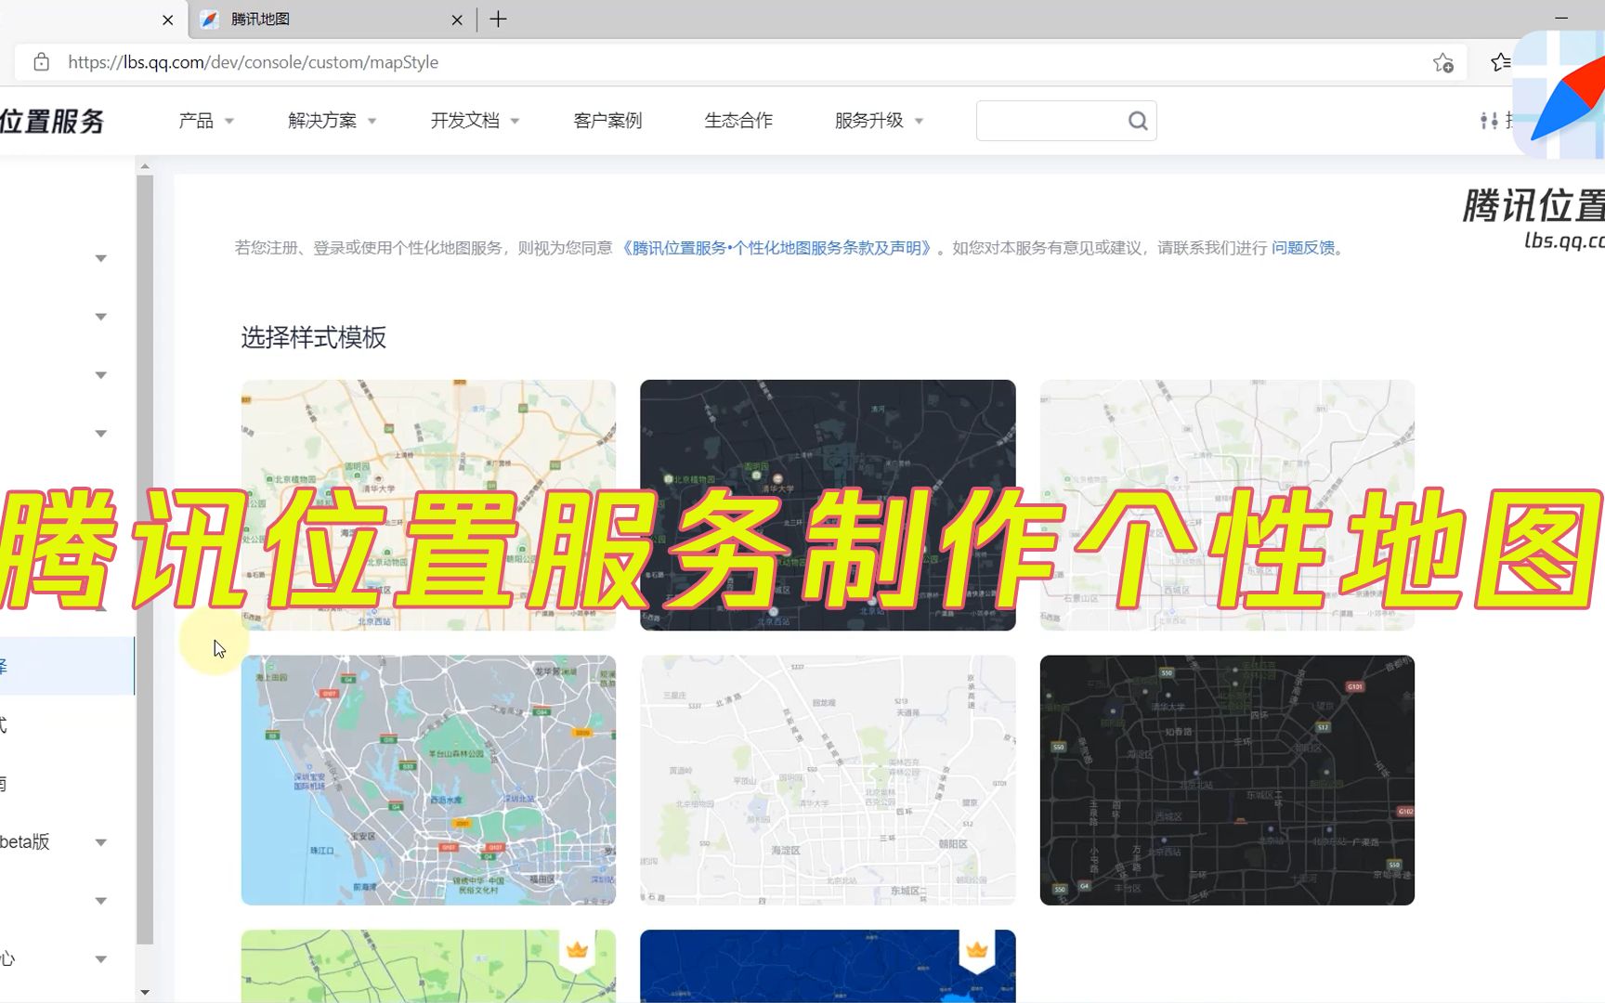Open the browser favorites list icon
The height and width of the screenshot is (1003, 1605).
1500,62
